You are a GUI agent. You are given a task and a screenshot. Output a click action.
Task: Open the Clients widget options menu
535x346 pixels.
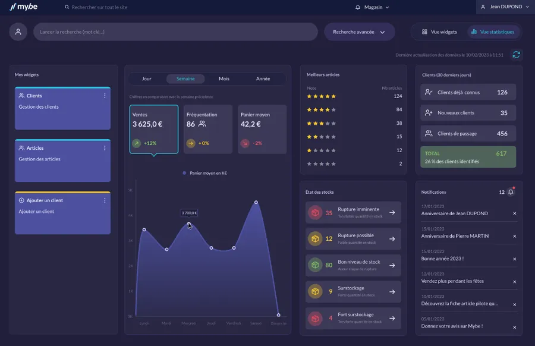pos(105,96)
